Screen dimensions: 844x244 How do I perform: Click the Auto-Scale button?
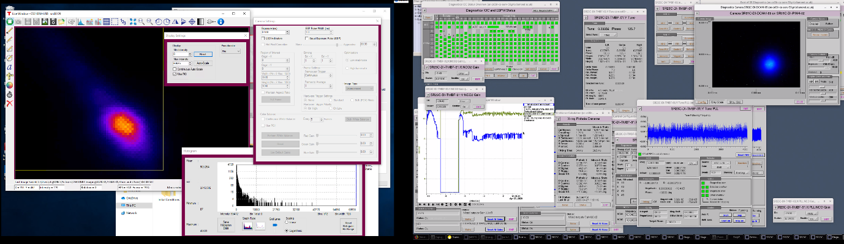pos(203,63)
